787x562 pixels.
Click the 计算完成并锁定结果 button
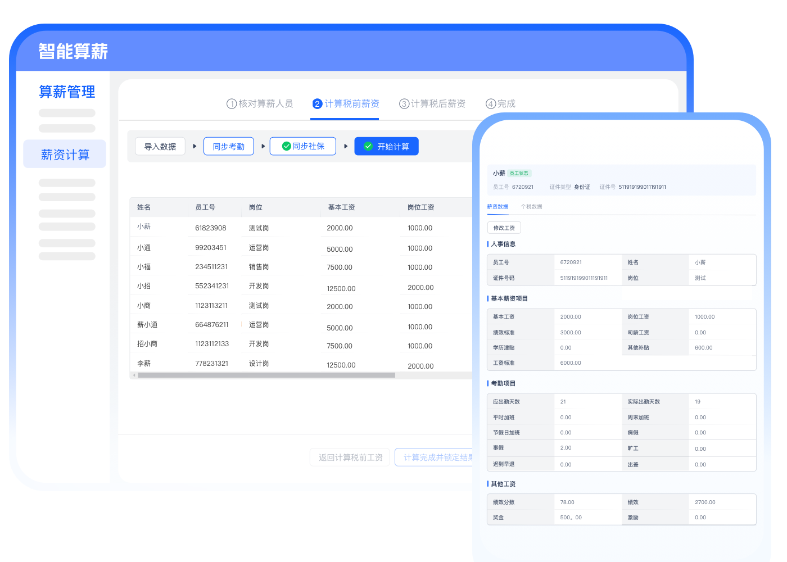[434, 457]
